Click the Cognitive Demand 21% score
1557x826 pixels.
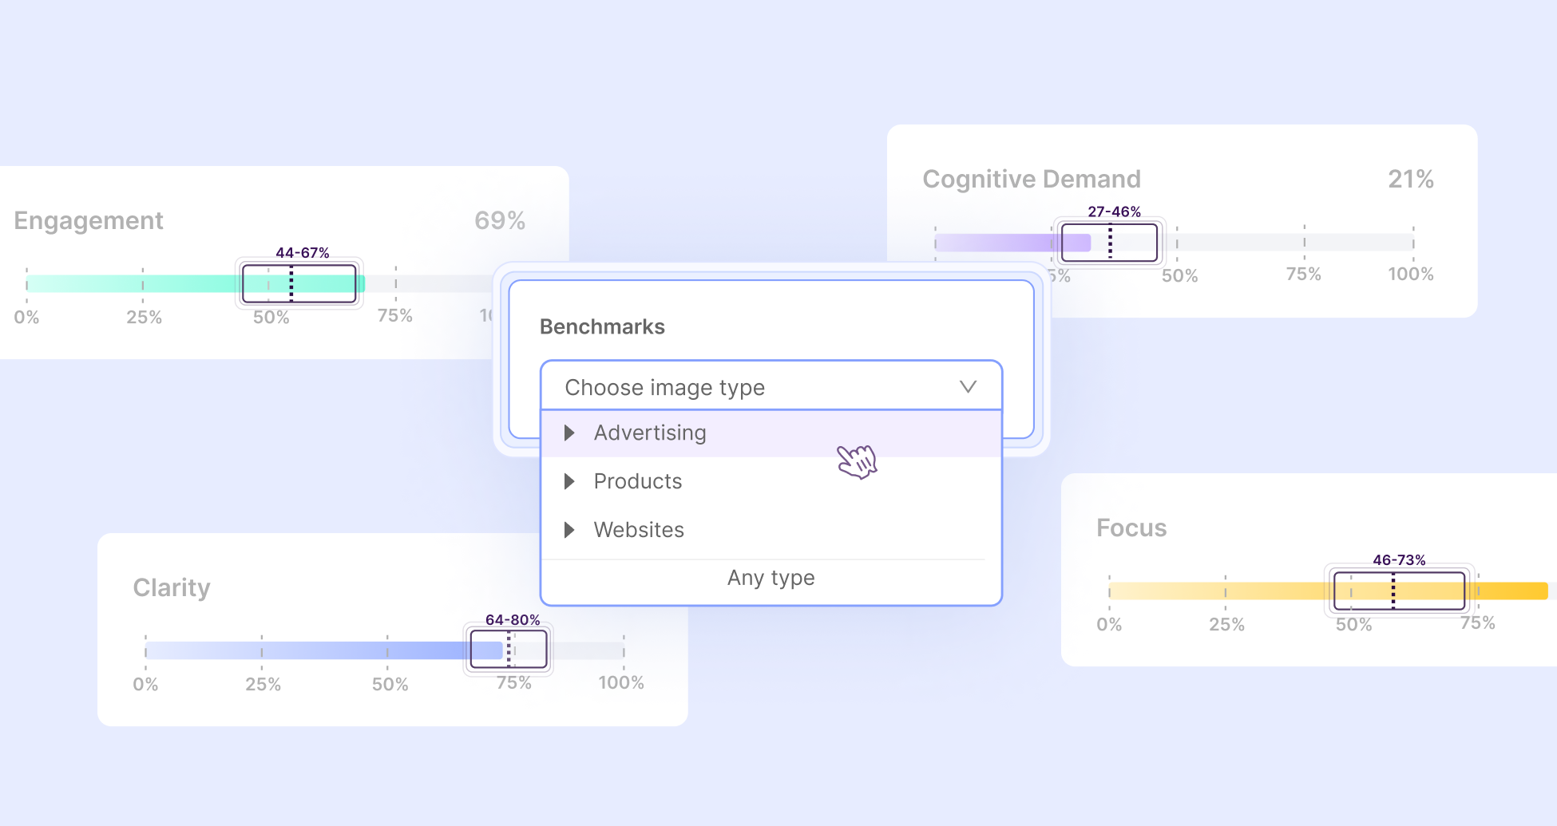pos(1410,179)
